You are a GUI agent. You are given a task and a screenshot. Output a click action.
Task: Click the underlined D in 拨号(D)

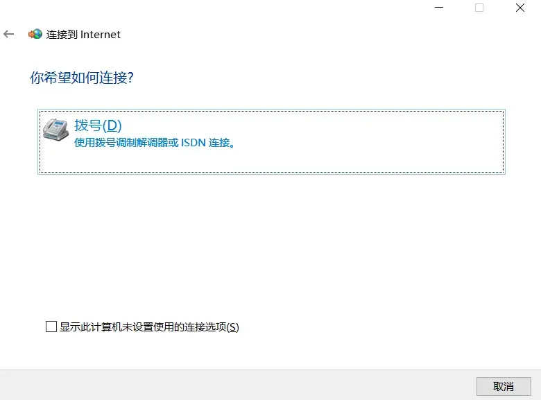coord(112,125)
